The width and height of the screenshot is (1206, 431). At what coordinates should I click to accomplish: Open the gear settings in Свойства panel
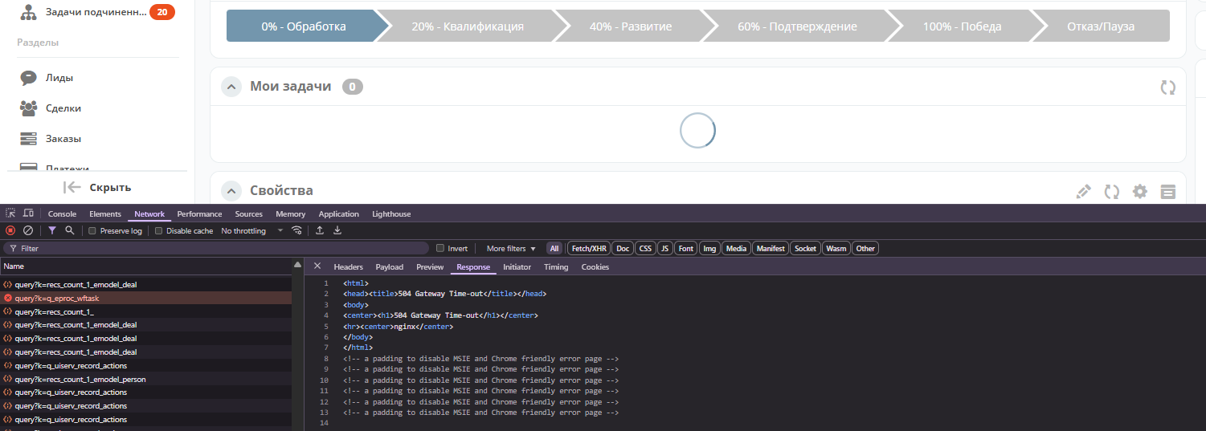coord(1139,191)
